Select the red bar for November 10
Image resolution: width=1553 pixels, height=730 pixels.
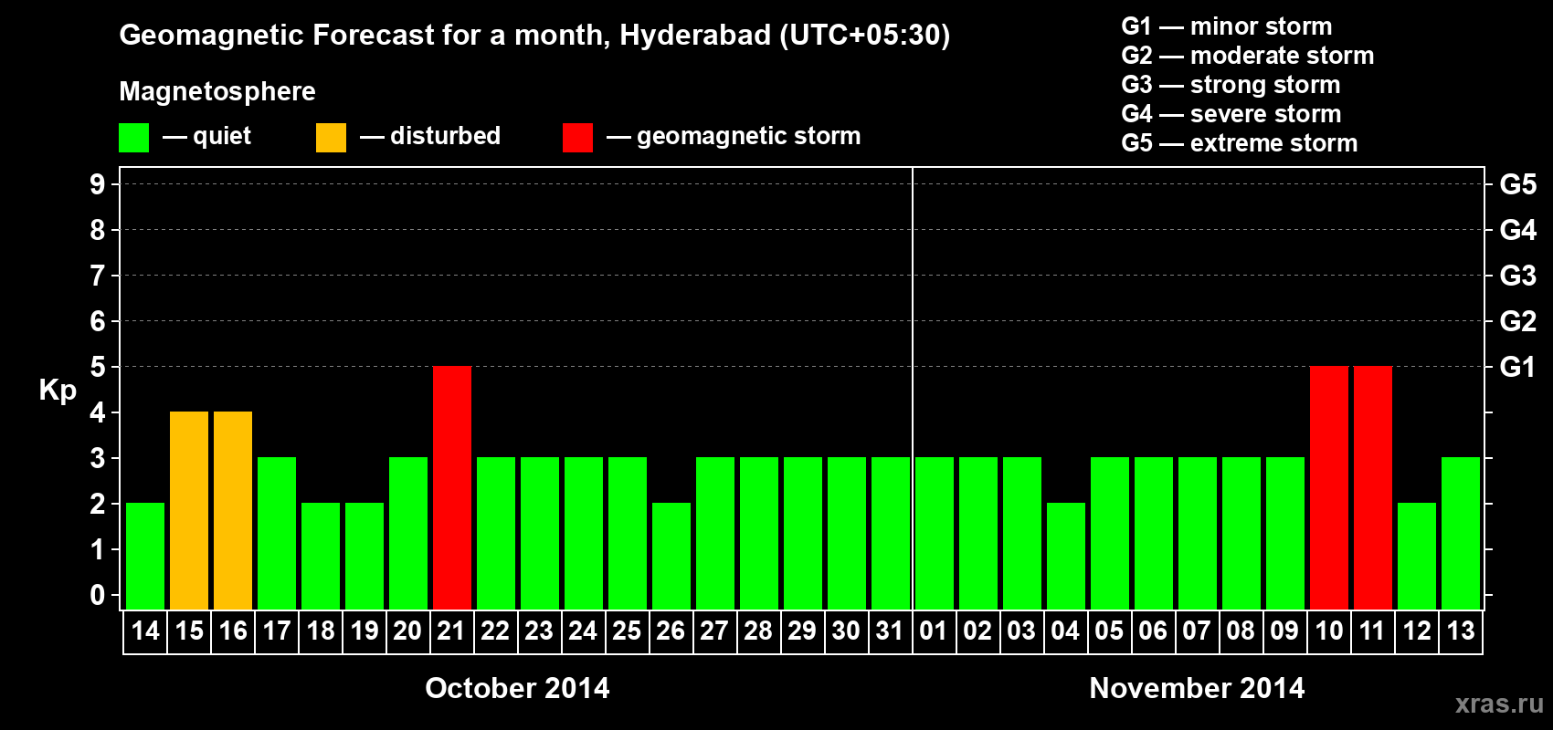(x=1329, y=488)
